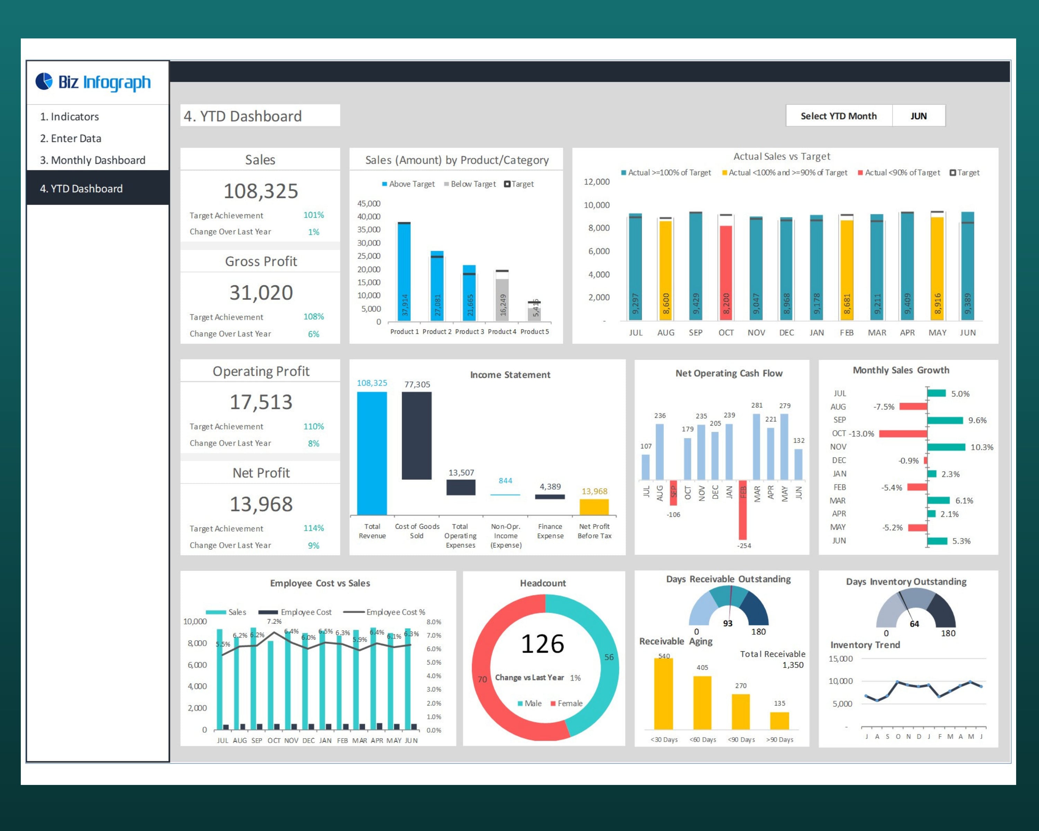Click the Male legend marker in Headcount
The image size is (1039, 831).
click(x=520, y=703)
